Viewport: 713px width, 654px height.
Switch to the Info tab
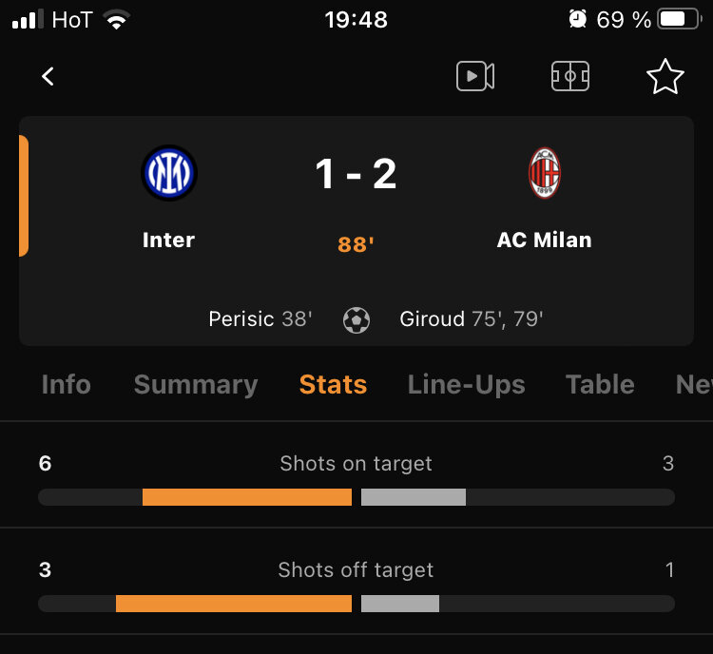coord(67,385)
